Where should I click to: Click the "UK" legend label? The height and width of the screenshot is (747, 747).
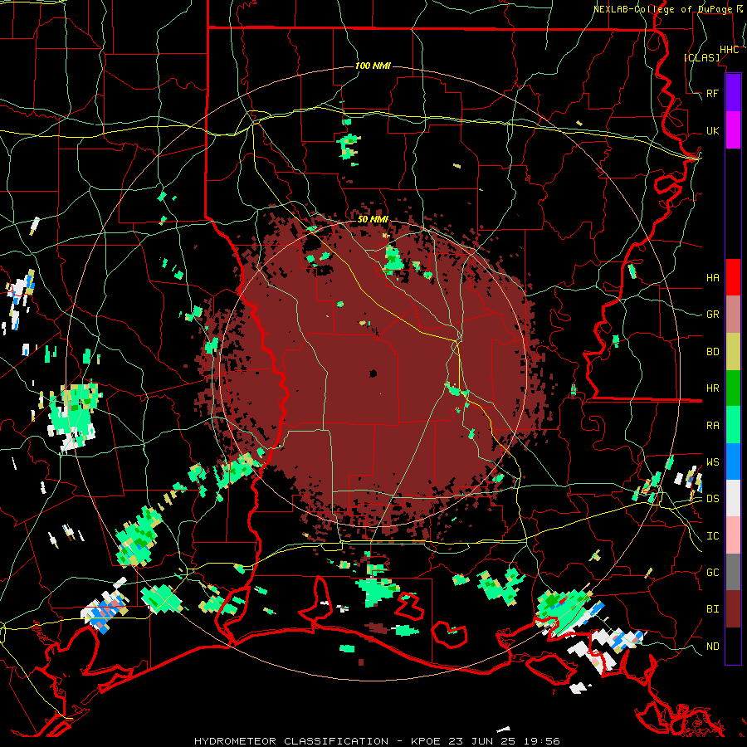[713, 130]
